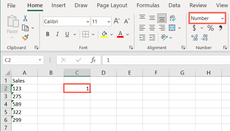This screenshot has height=131, width=230.
Task: Expand the accounting format arrow
Action: coord(202,28)
